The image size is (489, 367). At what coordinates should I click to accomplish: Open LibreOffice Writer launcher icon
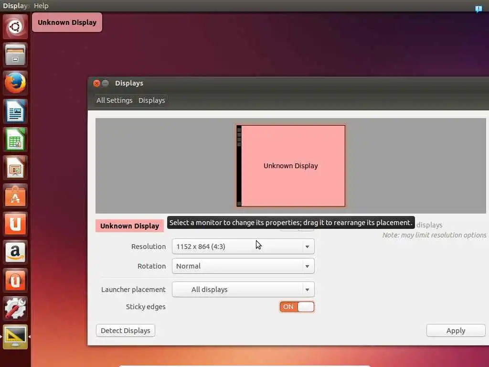pyautogui.click(x=15, y=111)
